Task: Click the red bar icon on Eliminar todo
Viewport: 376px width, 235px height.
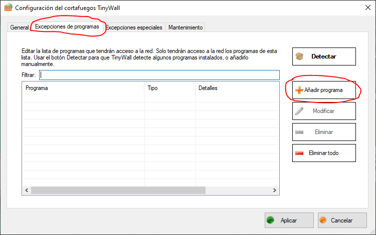Action: click(299, 153)
